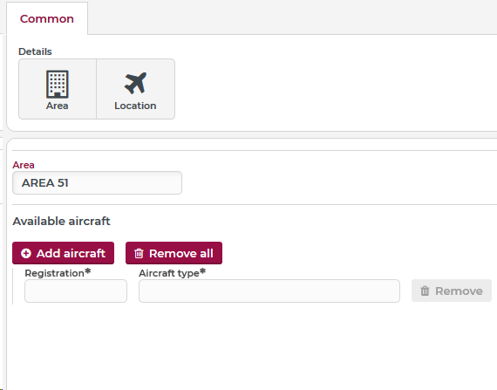Viewport: 497px width, 390px height.
Task: Click the trash icon on Remove all
Action: 139,253
